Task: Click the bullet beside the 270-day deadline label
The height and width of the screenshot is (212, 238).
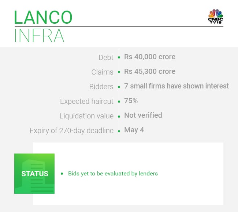Action: 119,131
